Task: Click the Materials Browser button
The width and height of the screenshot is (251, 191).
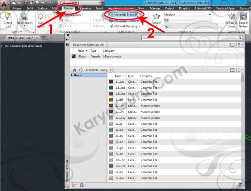Action: pyautogui.click(x=123, y=15)
